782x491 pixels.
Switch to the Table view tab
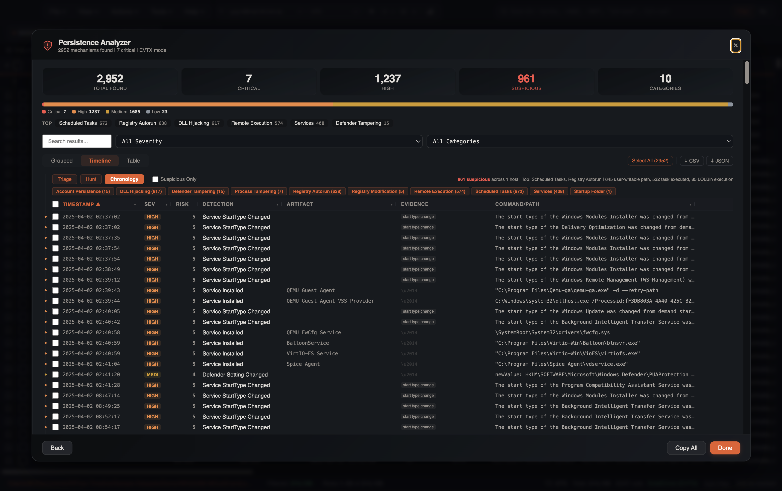[x=133, y=161]
